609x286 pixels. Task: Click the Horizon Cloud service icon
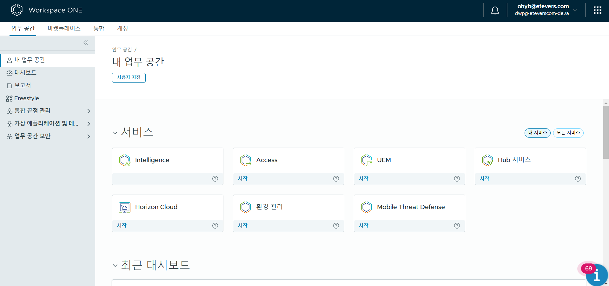(x=124, y=207)
